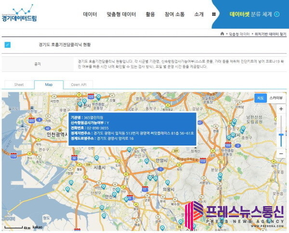
Task: Zoom in with the map plus button
Action: (281, 109)
